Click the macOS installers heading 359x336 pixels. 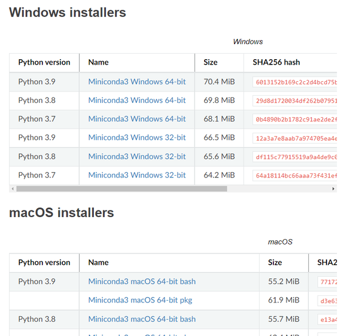tap(62, 212)
